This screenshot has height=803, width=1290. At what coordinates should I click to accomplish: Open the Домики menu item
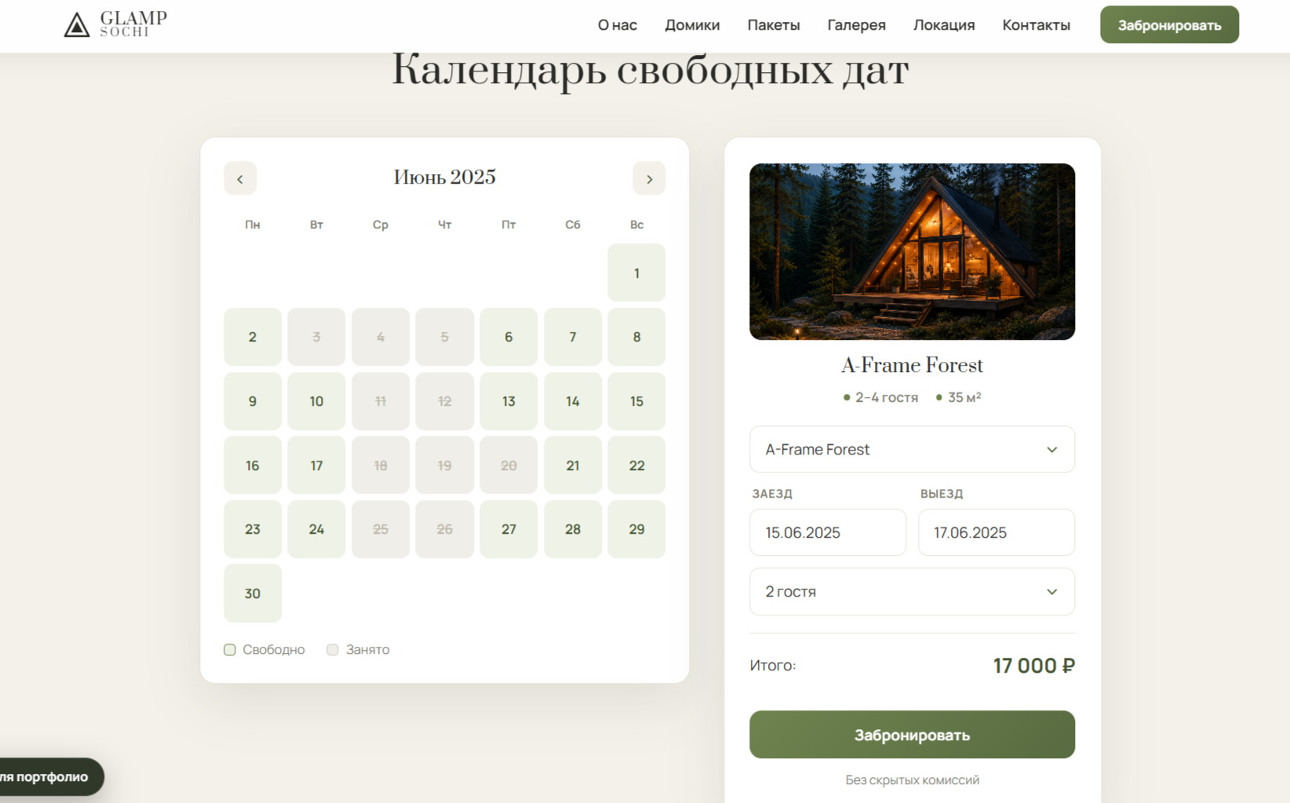tap(692, 25)
